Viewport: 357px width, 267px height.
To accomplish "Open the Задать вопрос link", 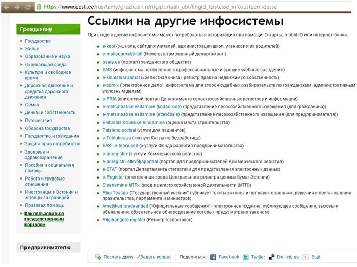I will pyautogui.click(x=156, y=257).
